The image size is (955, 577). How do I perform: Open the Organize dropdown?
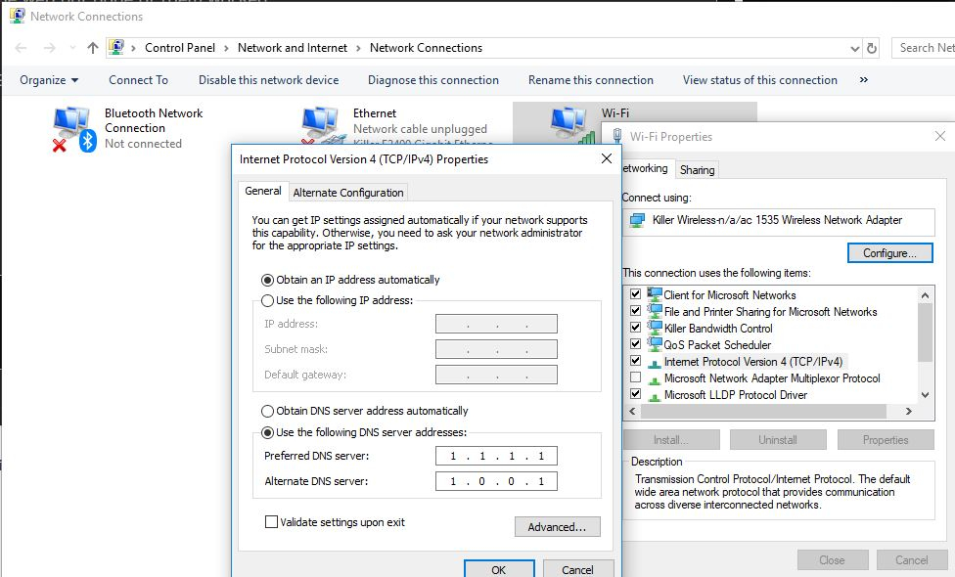45,79
